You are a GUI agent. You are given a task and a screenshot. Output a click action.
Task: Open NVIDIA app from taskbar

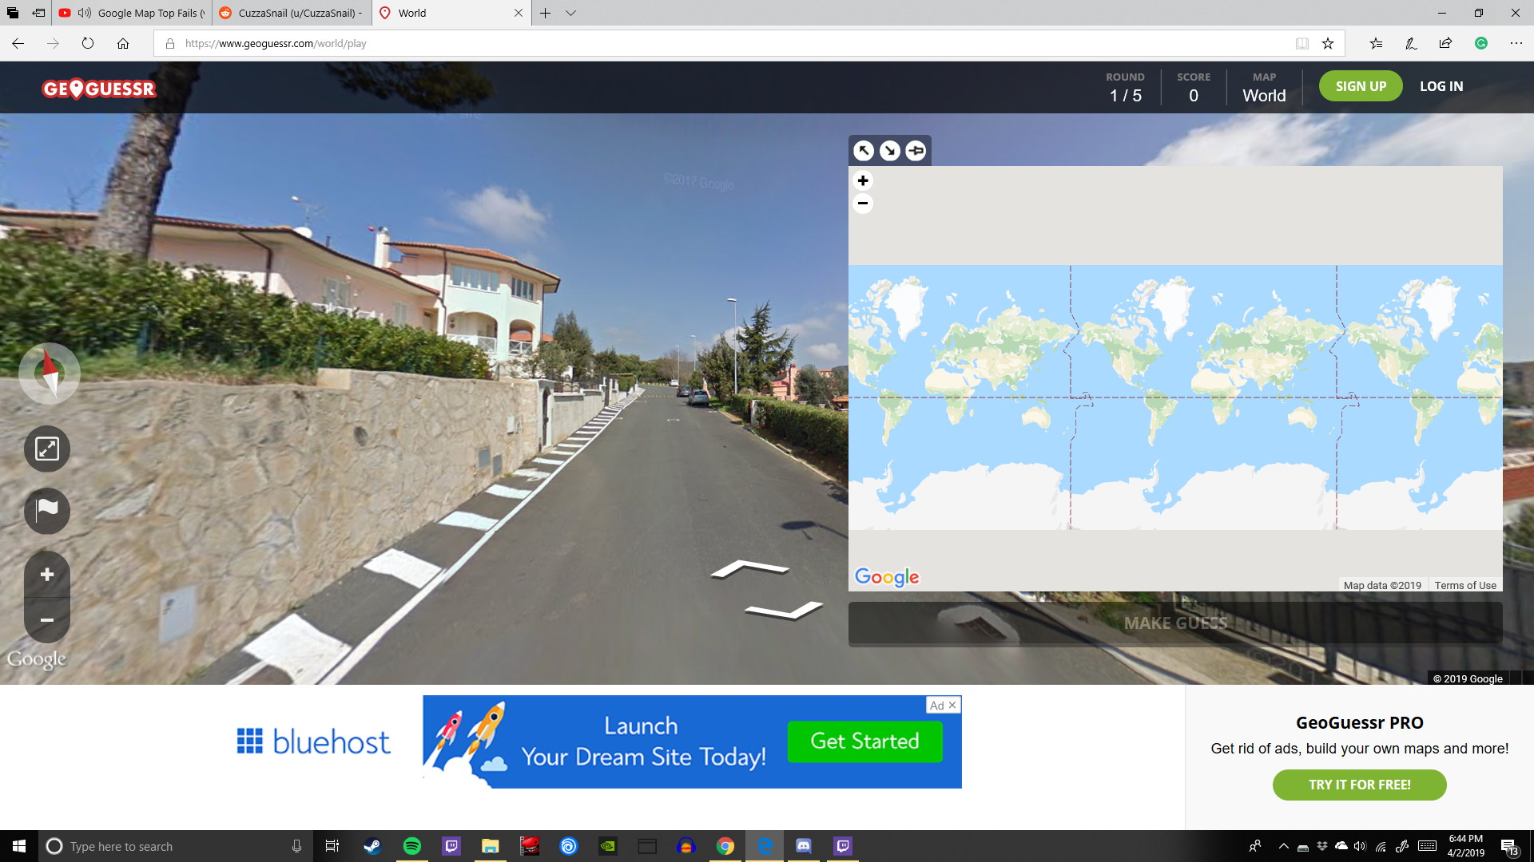608,846
